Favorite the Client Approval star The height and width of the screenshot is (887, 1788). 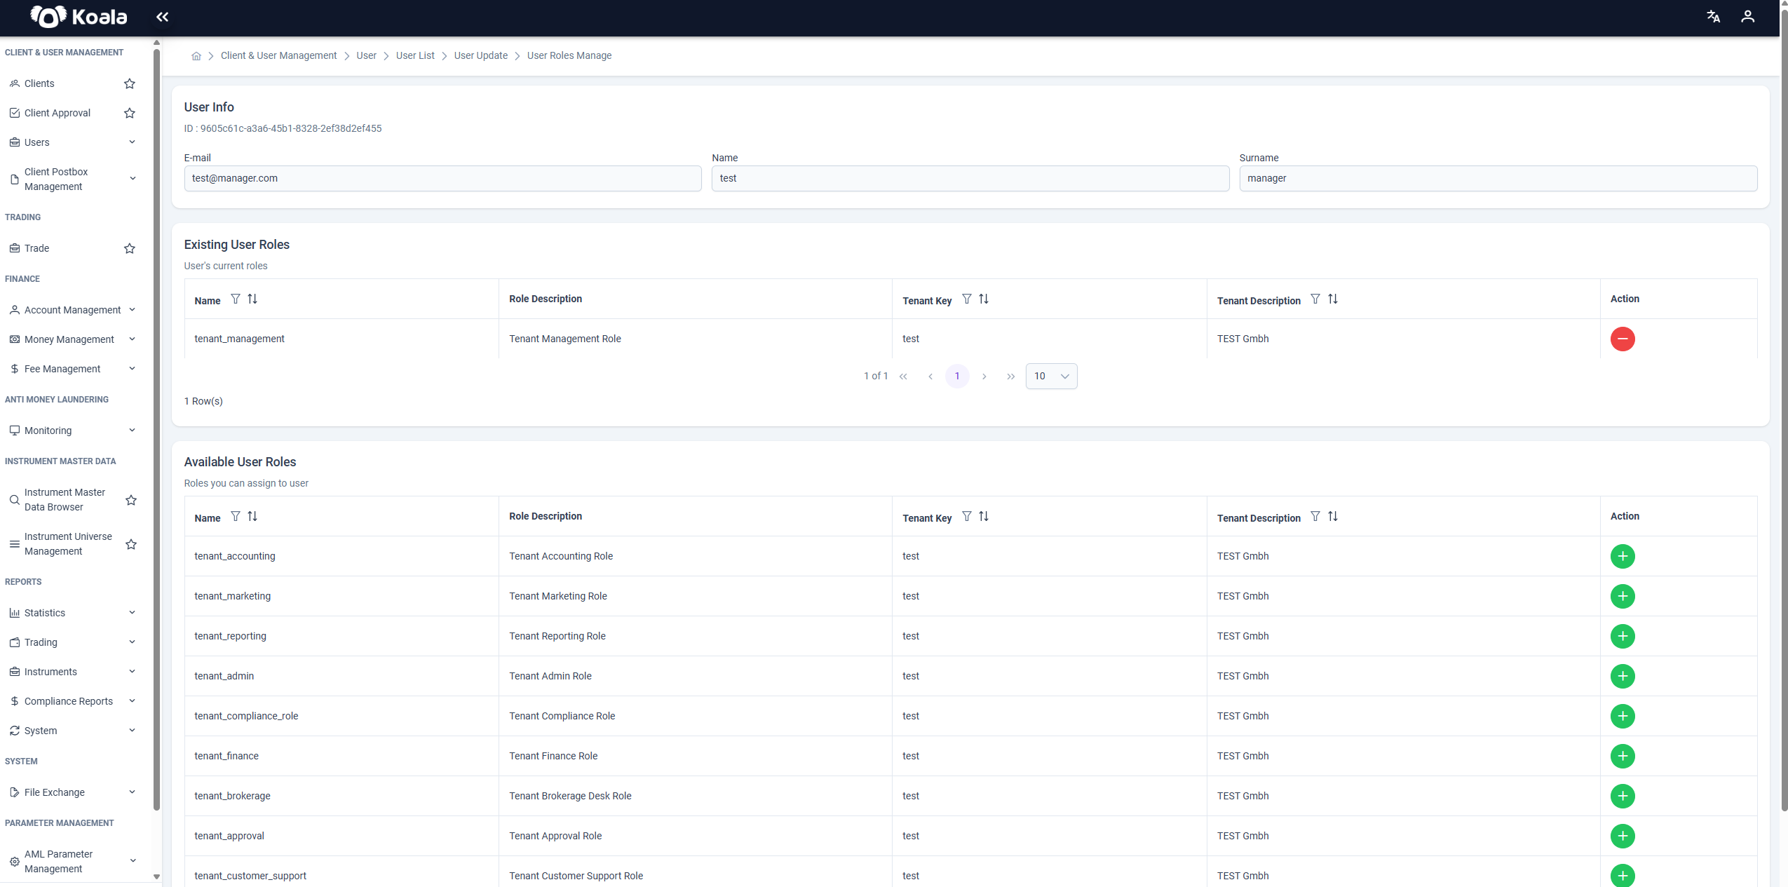pyautogui.click(x=130, y=113)
